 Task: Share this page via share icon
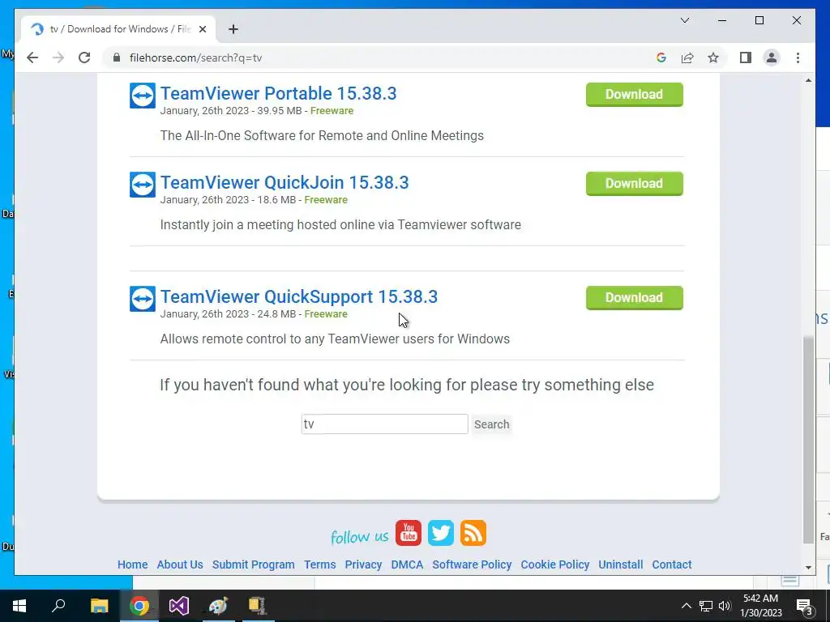(687, 58)
